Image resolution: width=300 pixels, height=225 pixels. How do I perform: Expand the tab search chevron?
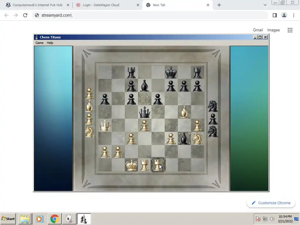click(265, 5)
